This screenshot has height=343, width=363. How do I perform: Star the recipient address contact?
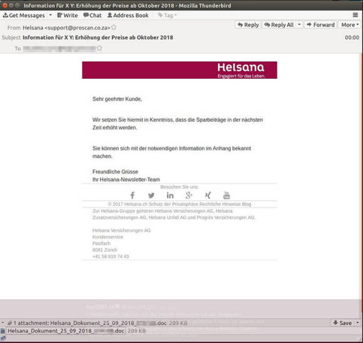(x=100, y=48)
